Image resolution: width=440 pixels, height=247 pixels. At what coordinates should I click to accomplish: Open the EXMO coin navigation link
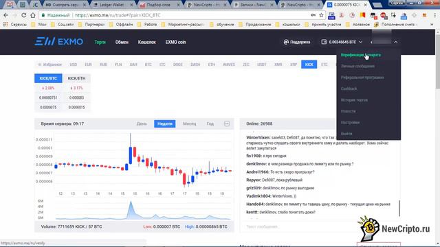click(x=176, y=42)
